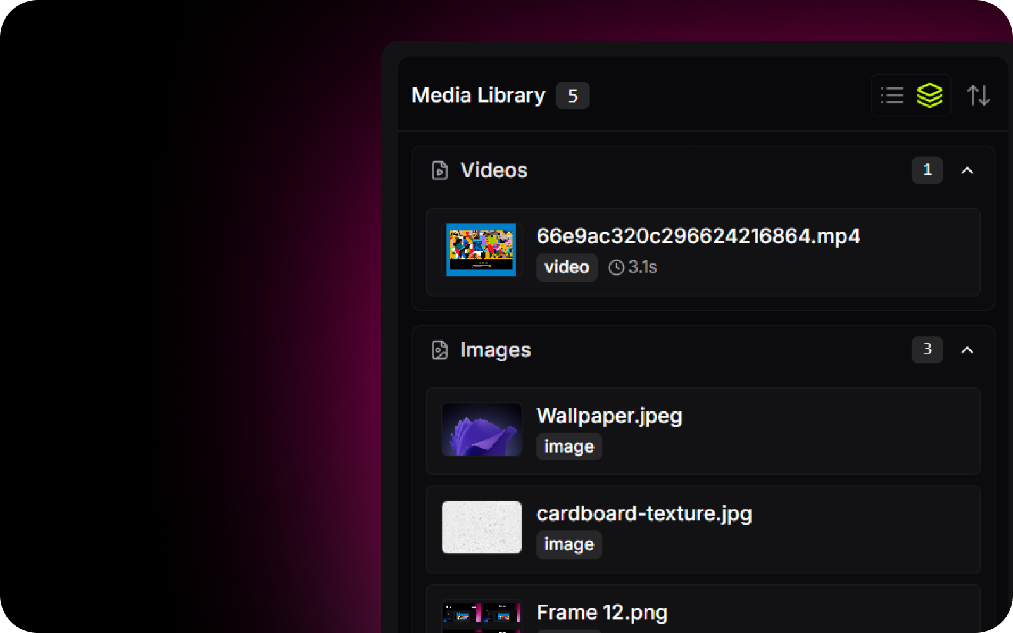Click the Videos file icon
The width and height of the screenshot is (1013, 633).
[439, 170]
